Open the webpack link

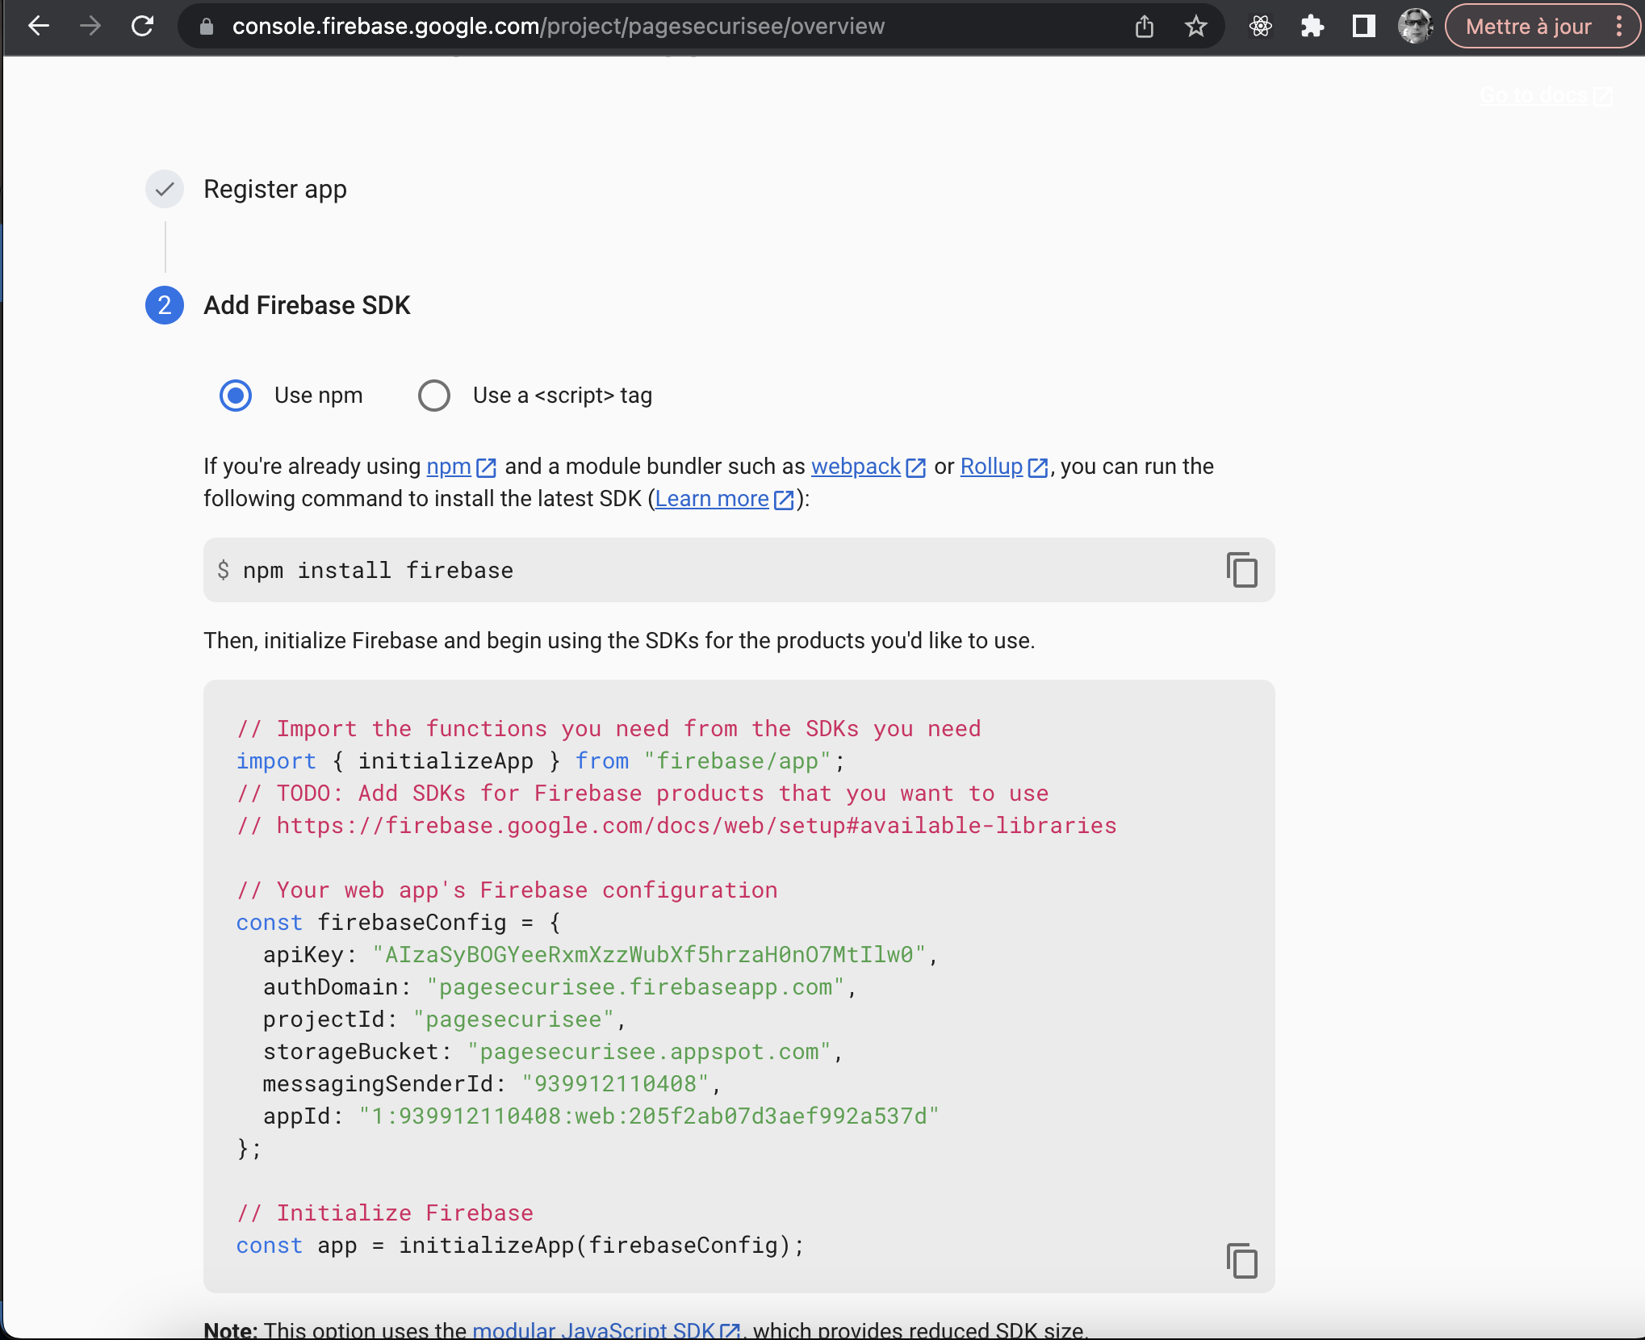coord(856,467)
